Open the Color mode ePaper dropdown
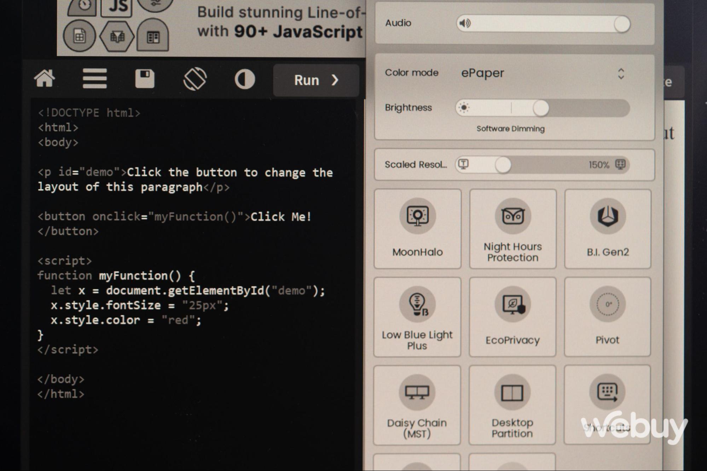This screenshot has height=471, width=707. (543, 73)
